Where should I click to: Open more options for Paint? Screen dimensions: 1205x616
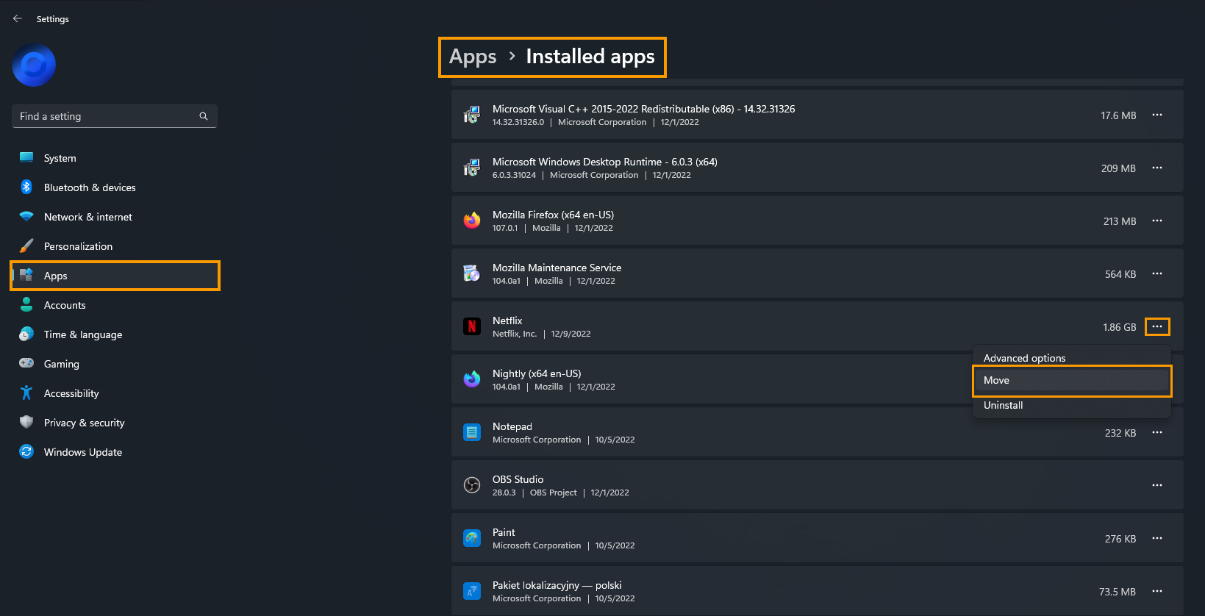(x=1157, y=538)
